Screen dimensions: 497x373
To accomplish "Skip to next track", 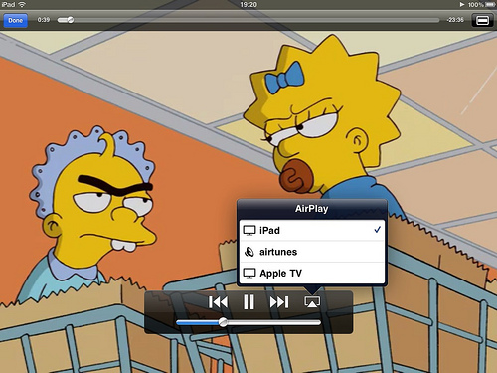I will click(279, 302).
